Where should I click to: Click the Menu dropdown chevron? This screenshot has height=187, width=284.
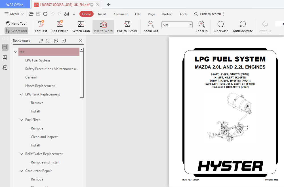pyautogui.click(x=22, y=14)
